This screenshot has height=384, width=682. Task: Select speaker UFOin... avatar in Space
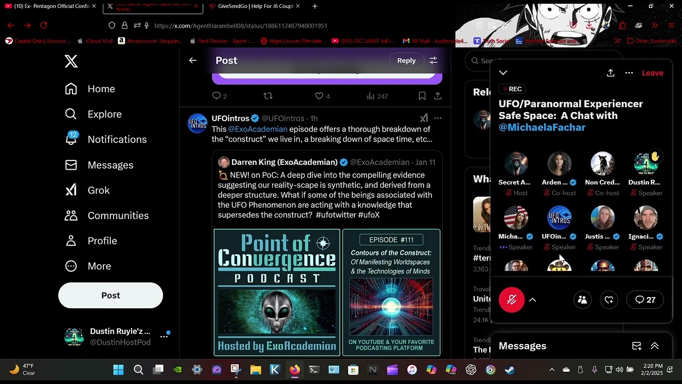click(559, 218)
